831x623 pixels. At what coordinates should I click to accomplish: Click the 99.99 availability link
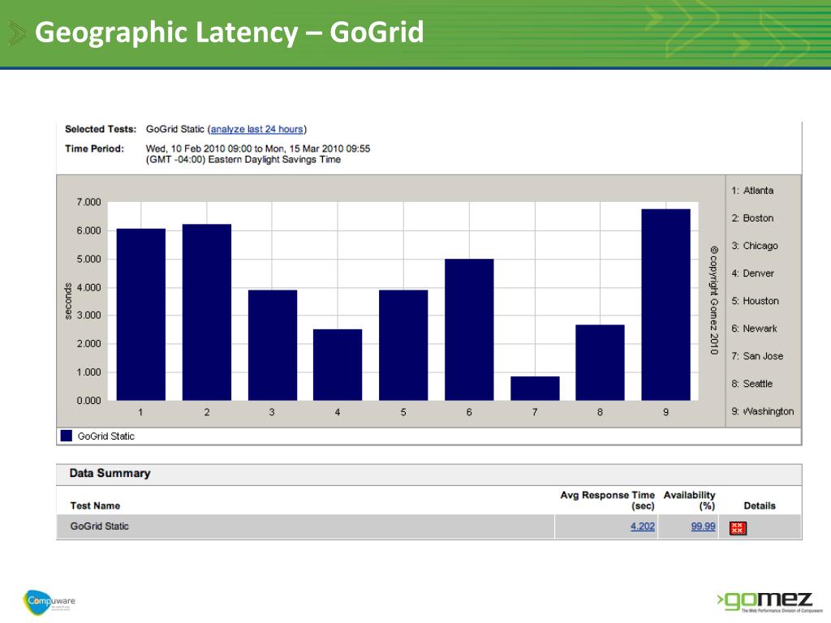(x=703, y=526)
